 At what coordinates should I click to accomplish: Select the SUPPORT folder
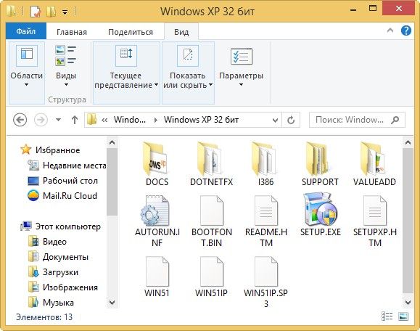coord(320,164)
